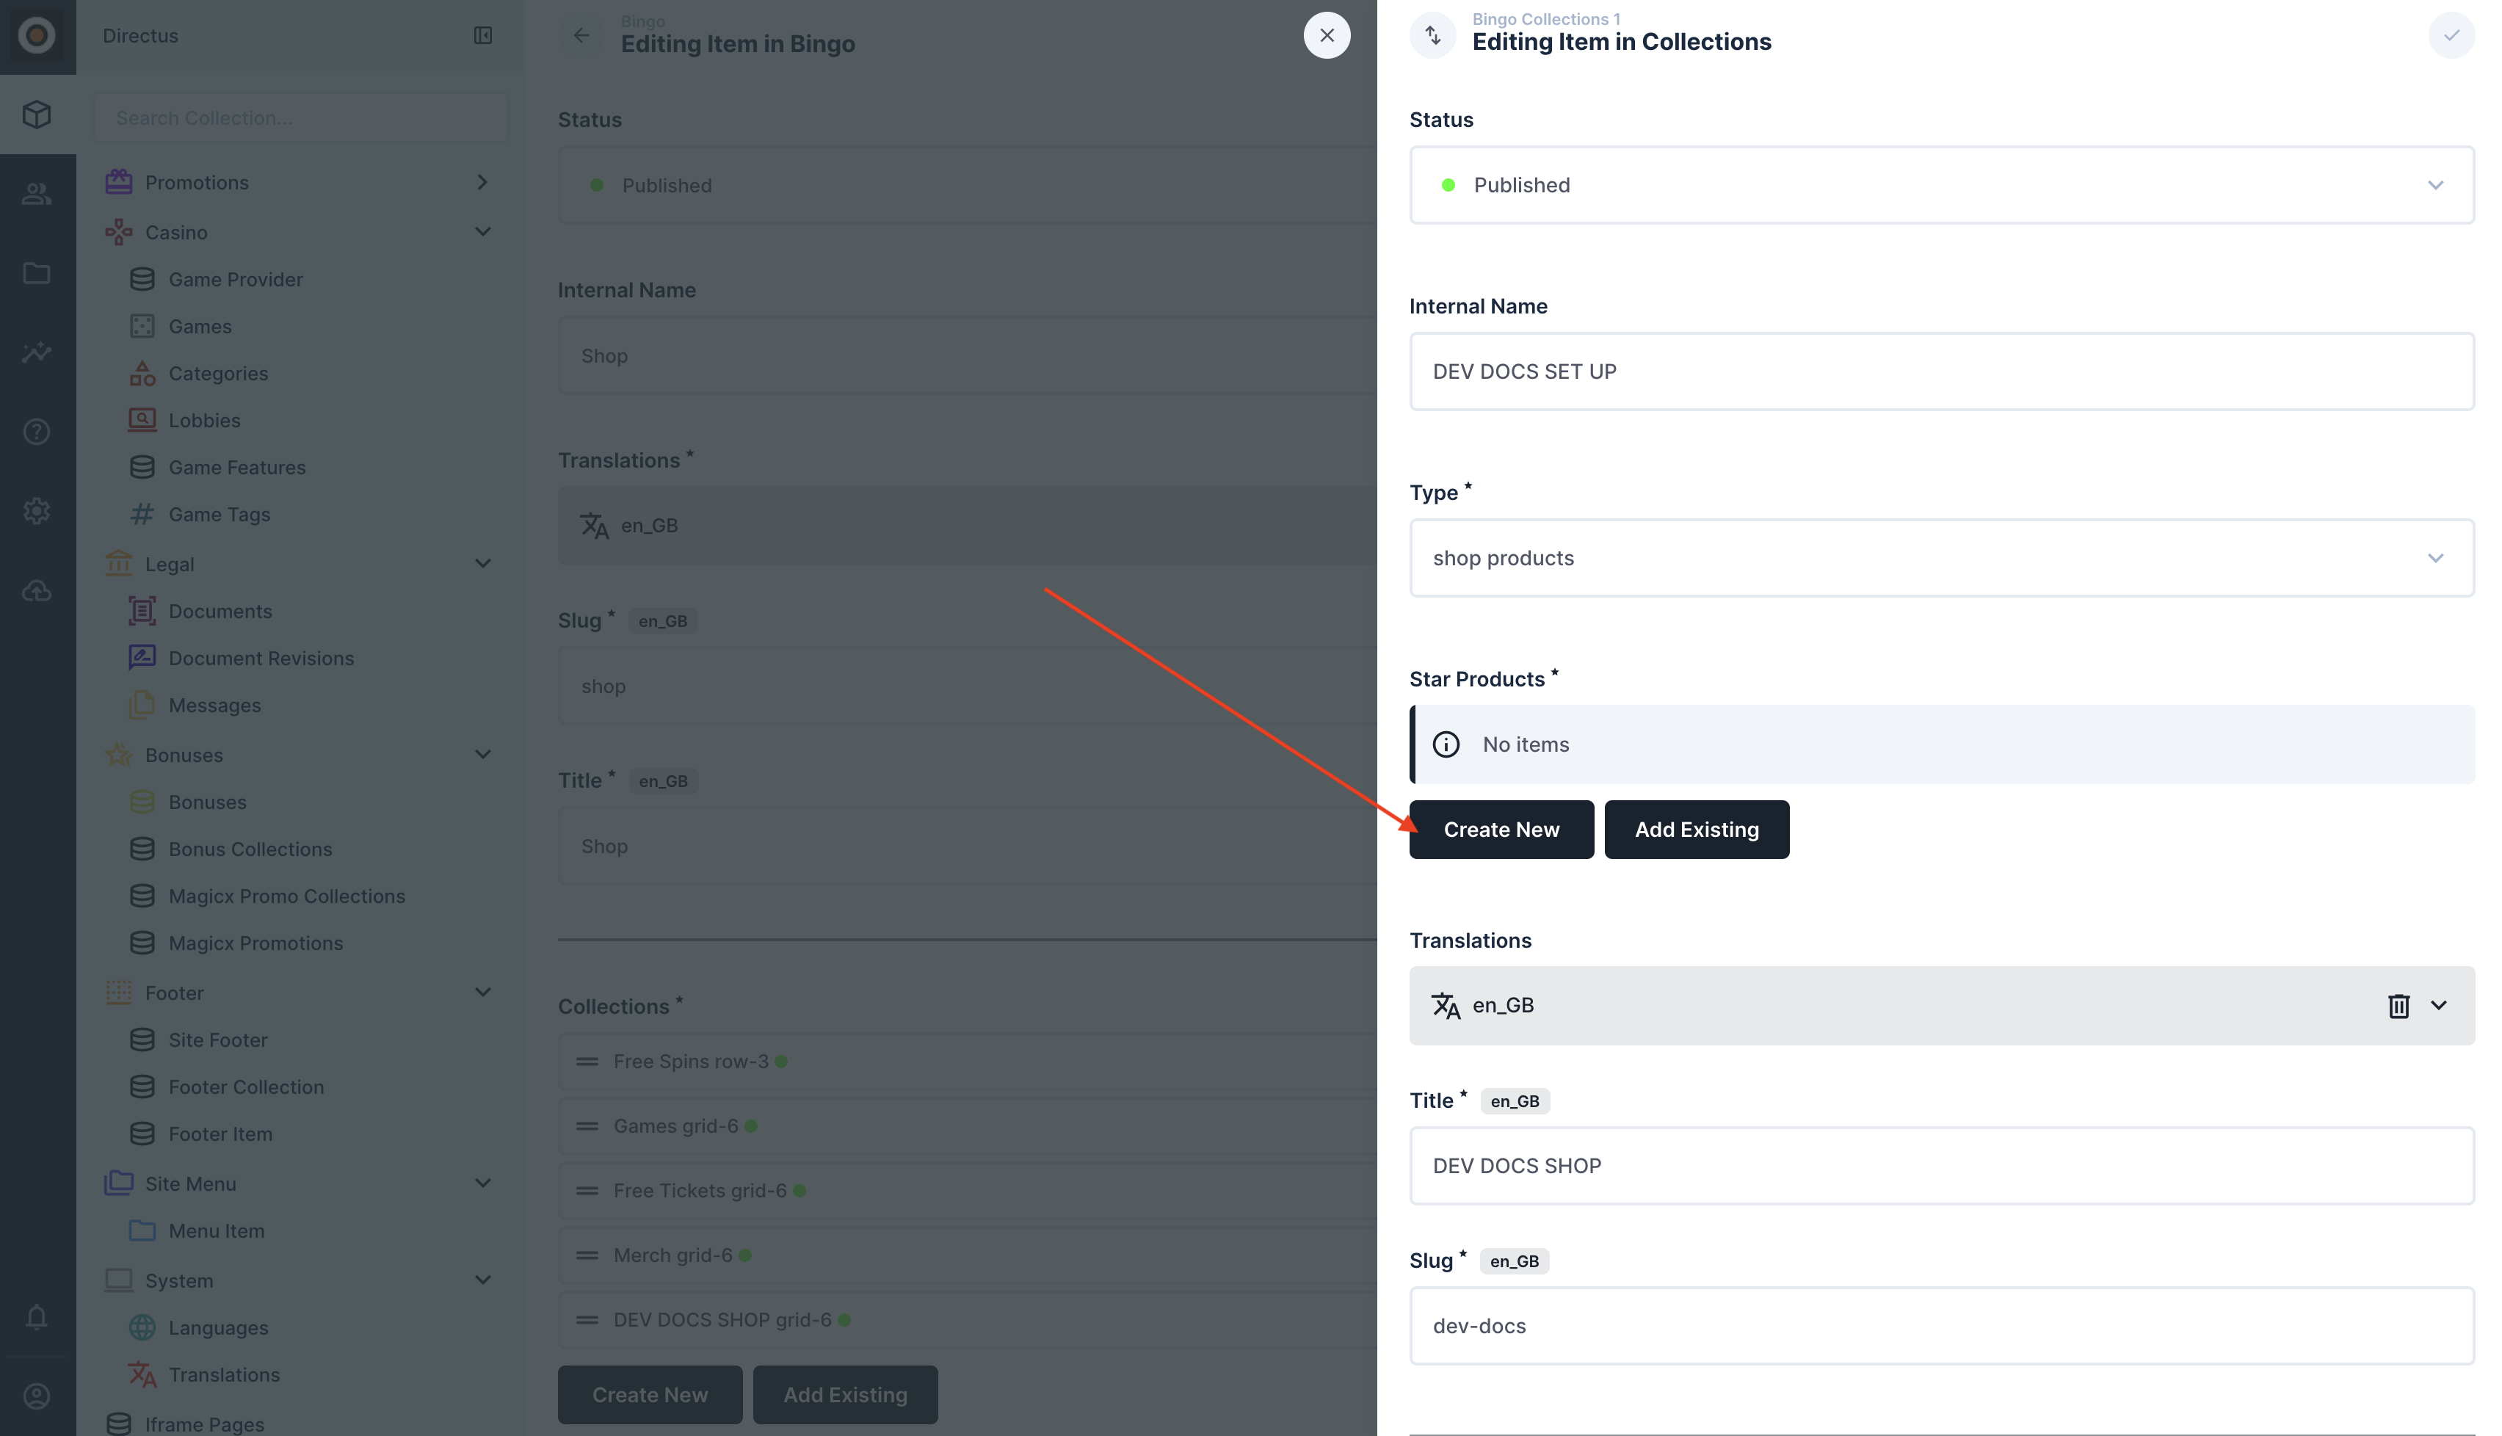Click Create New under Star Products
The width and height of the screenshot is (2502, 1436).
1501,830
